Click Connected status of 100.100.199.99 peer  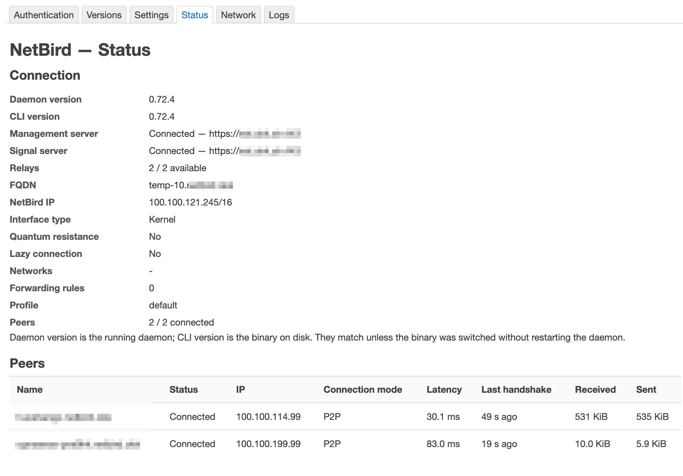coord(192,444)
